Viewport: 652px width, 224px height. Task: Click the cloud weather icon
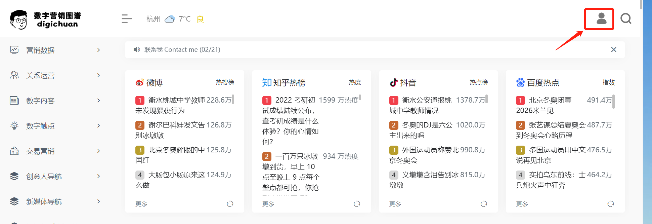tap(170, 19)
